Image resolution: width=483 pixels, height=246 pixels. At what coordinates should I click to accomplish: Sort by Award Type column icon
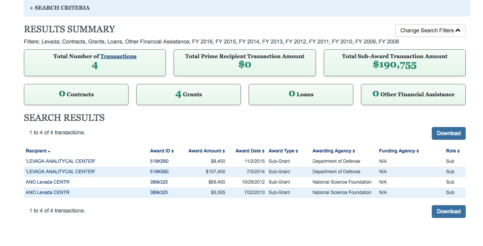coord(297,151)
